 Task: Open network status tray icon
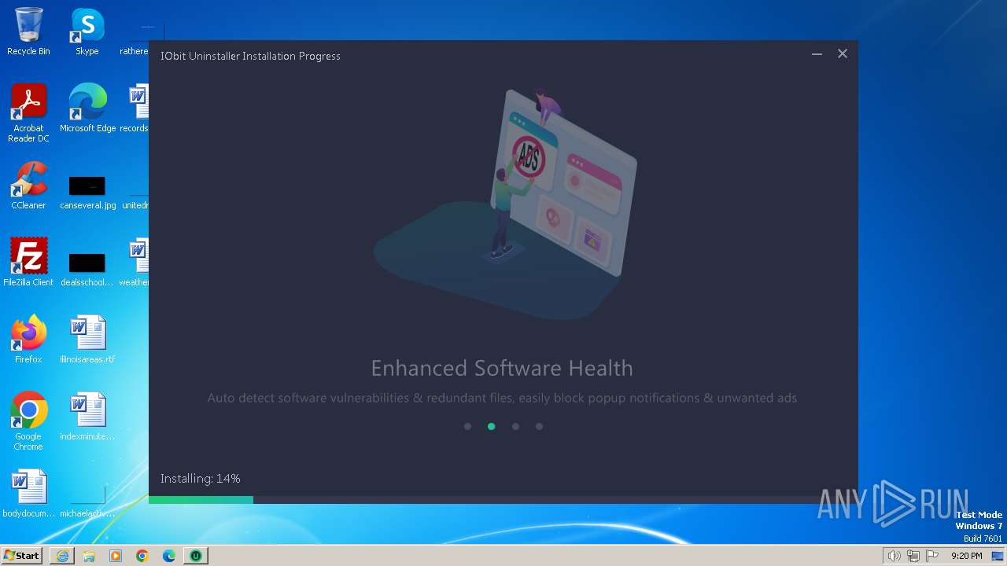[x=913, y=556]
